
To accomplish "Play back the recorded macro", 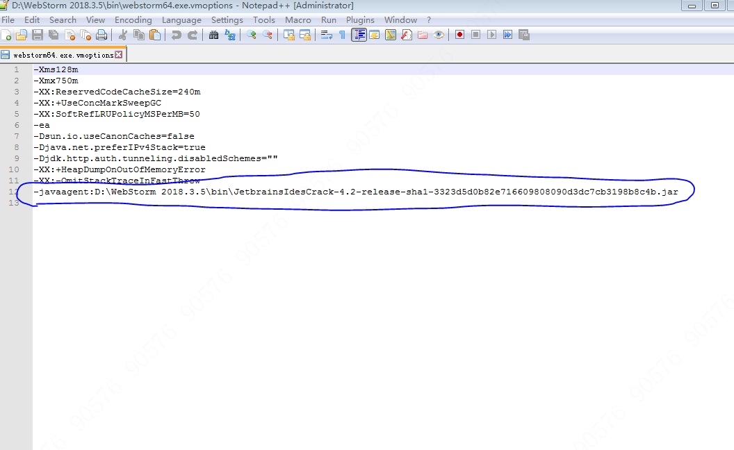I will pyautogui.click(x=491, y=35).
